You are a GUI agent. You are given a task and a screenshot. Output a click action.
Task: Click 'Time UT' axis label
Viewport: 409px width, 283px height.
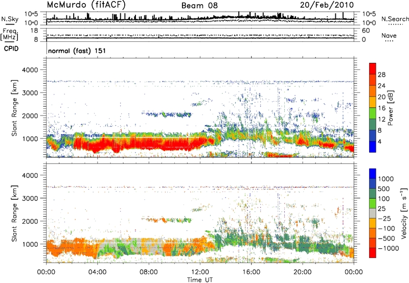tap(200, 280)
